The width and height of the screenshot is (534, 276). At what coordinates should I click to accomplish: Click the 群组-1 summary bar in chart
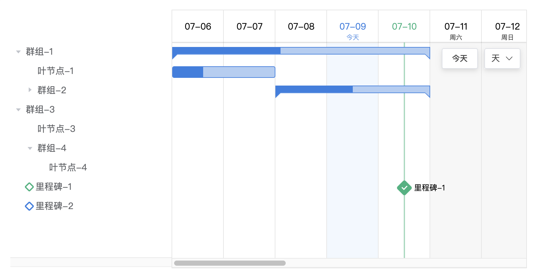(301, 51)
